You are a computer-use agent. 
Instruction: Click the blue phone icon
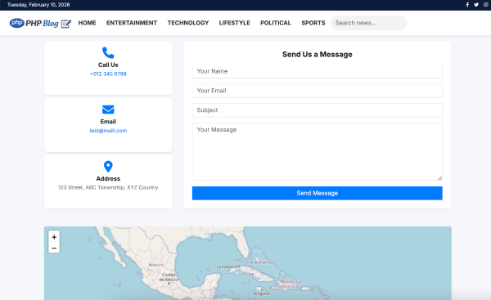point(108,52)
